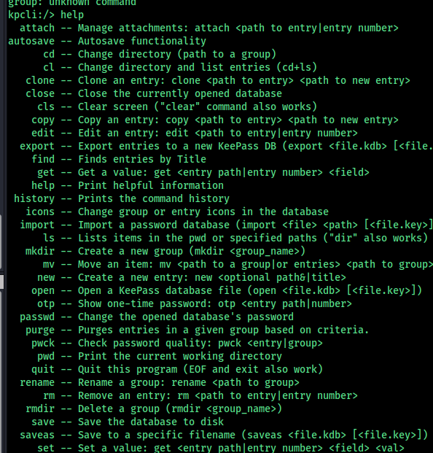Click the 'otp' one-time password command
433x453 pixels.
click(x=46, y=303)
